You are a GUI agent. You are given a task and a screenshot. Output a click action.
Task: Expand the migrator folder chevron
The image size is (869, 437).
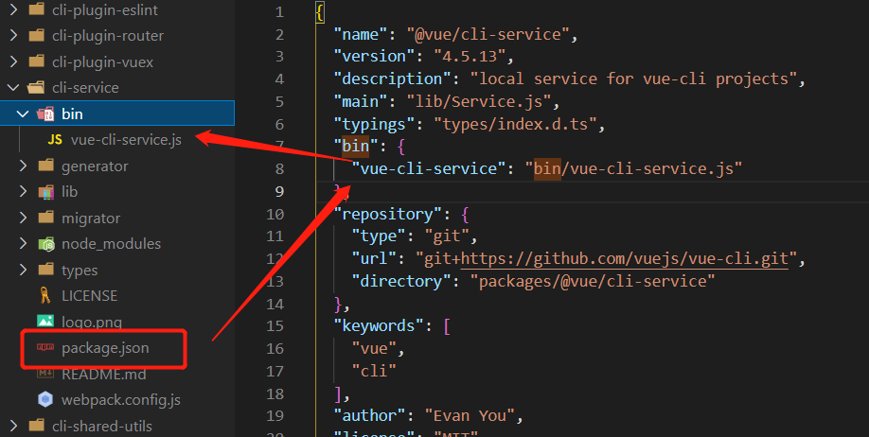click(x=24, y=218)
